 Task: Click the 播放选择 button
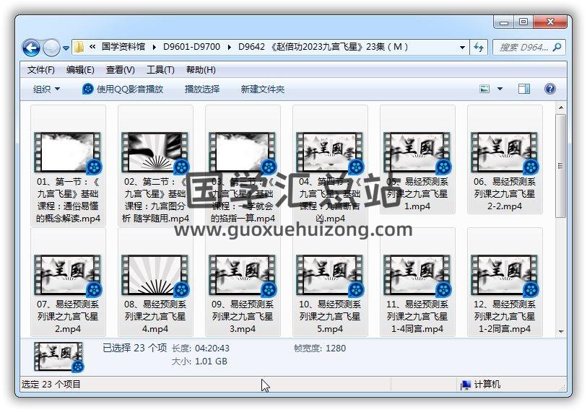coord(202,89)
